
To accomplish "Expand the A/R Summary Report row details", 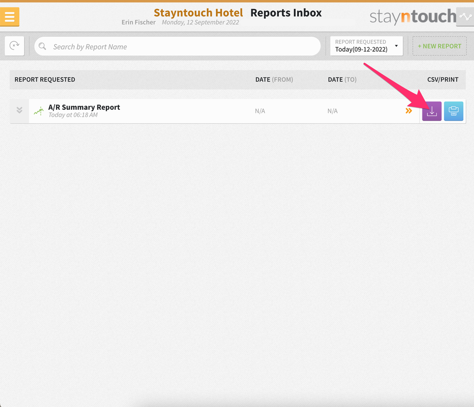I will coord(20,111).
